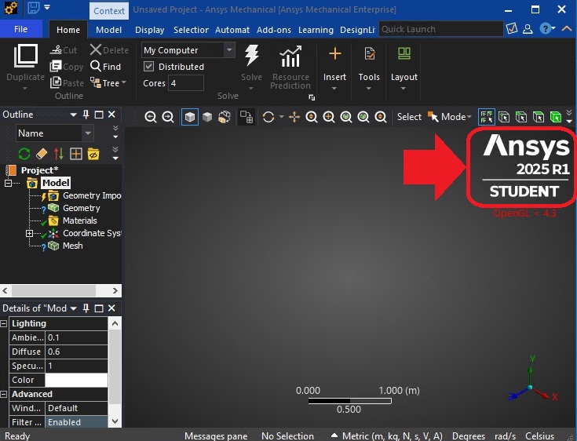This screenshot has width=577, height=441.
Task: Click Messages pane in status bar
Action: pyautogui.click(x=216, y=436)
